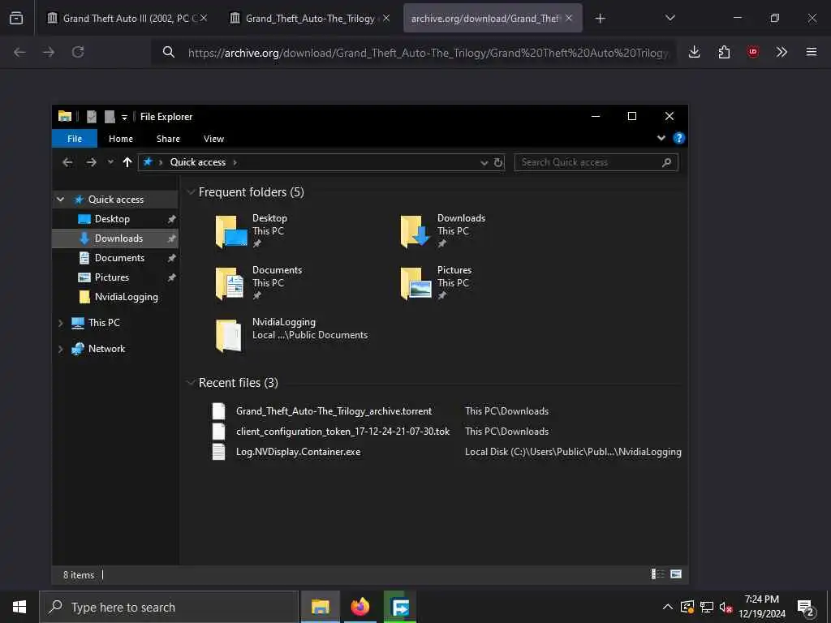Screen dimensions: 831x623
Task: Expand the Network tree node
Action: click(x=60, y=349)
